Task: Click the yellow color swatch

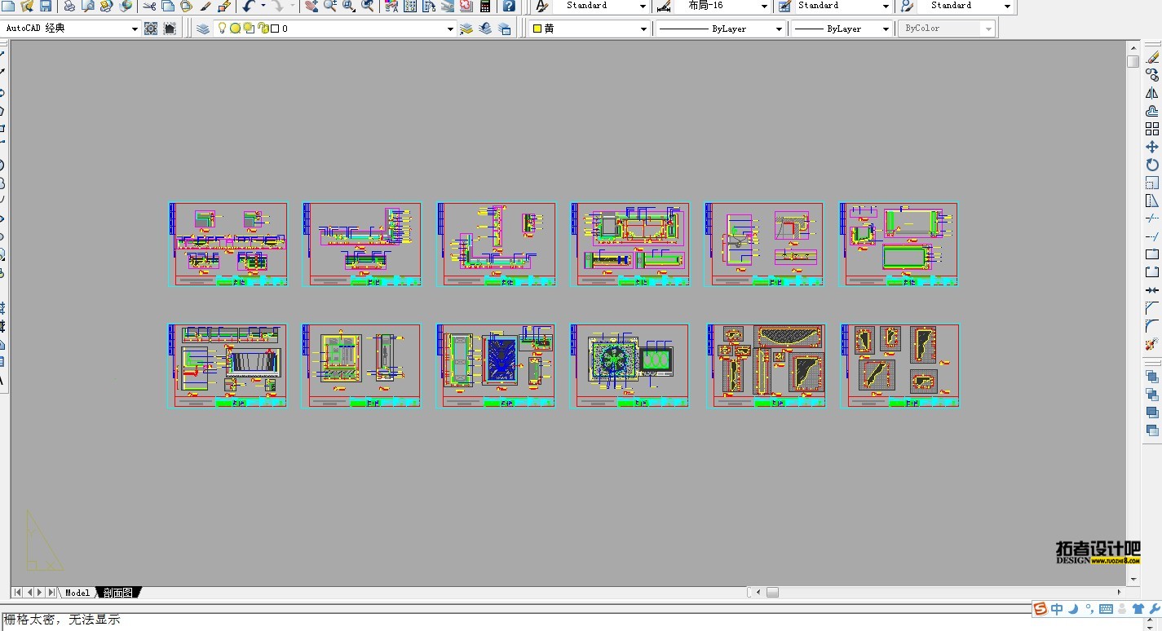Action: (x=537, y=29)
